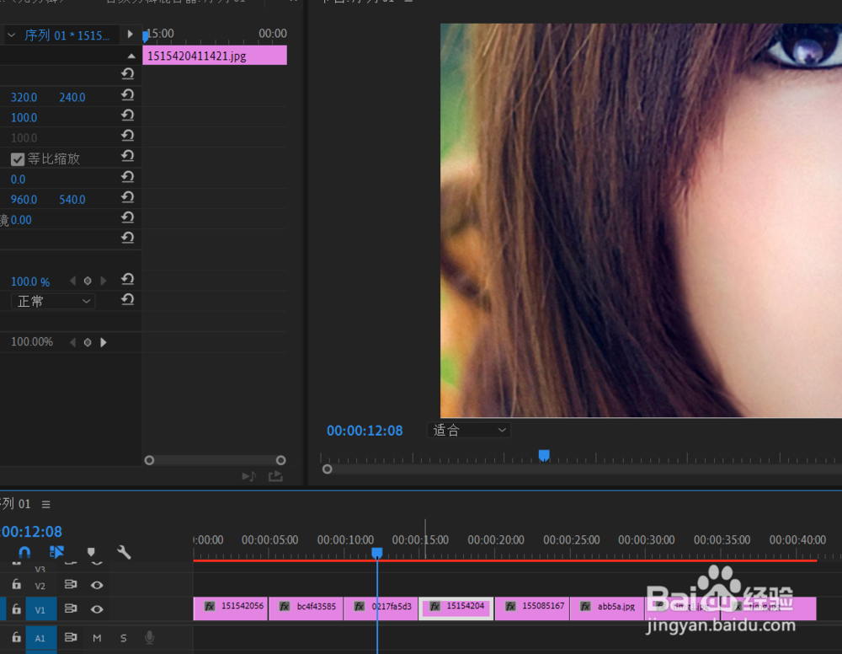Select the 1515420411421.jpg clip bar

214,56
